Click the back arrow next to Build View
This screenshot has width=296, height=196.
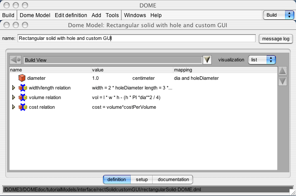click(15, 60)
